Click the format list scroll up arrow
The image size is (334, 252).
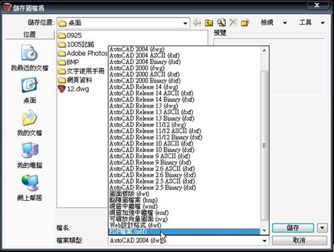point(265,51)
